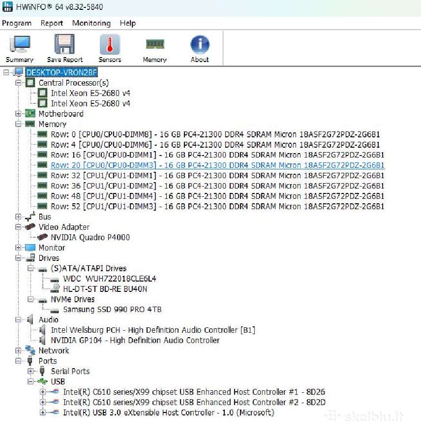421x443 pixels.
Task: Click the Serial Ports connector icon
Action: pos(42,371)
